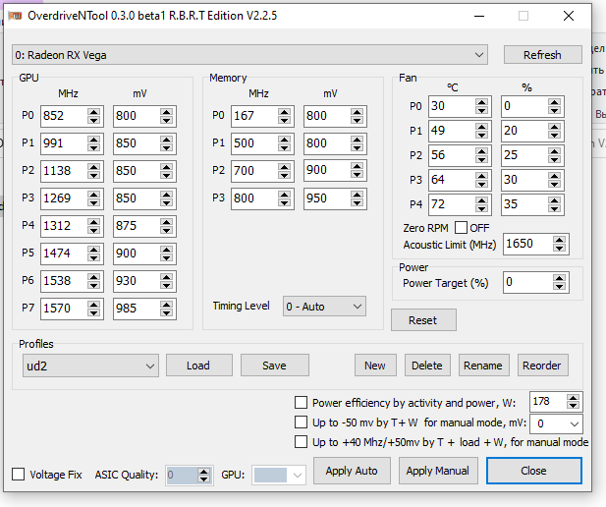
Task: Increase Fan P0 temperature spinner up
Action: click(x=481, y=102)
